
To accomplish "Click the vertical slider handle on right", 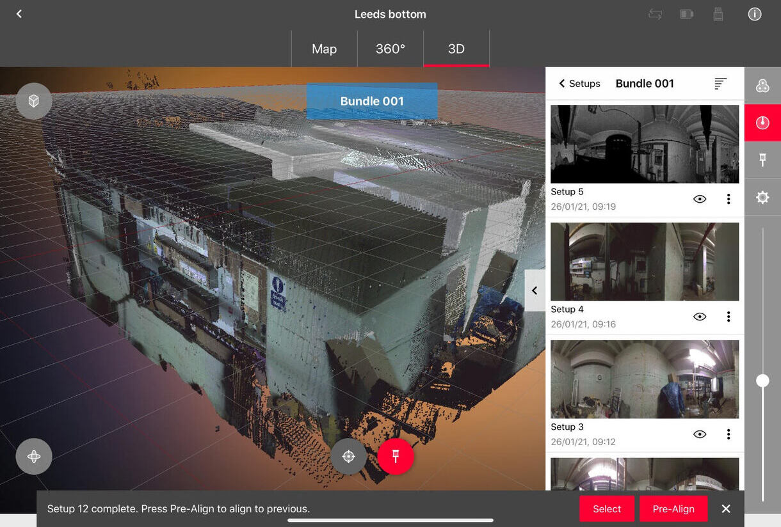I will coord(762,381).
